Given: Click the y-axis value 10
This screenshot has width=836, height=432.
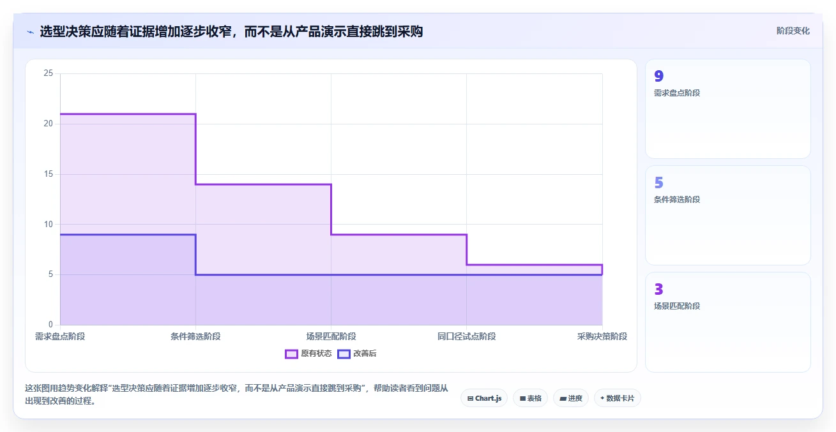Looking at the screenshot, I should 48,224.
